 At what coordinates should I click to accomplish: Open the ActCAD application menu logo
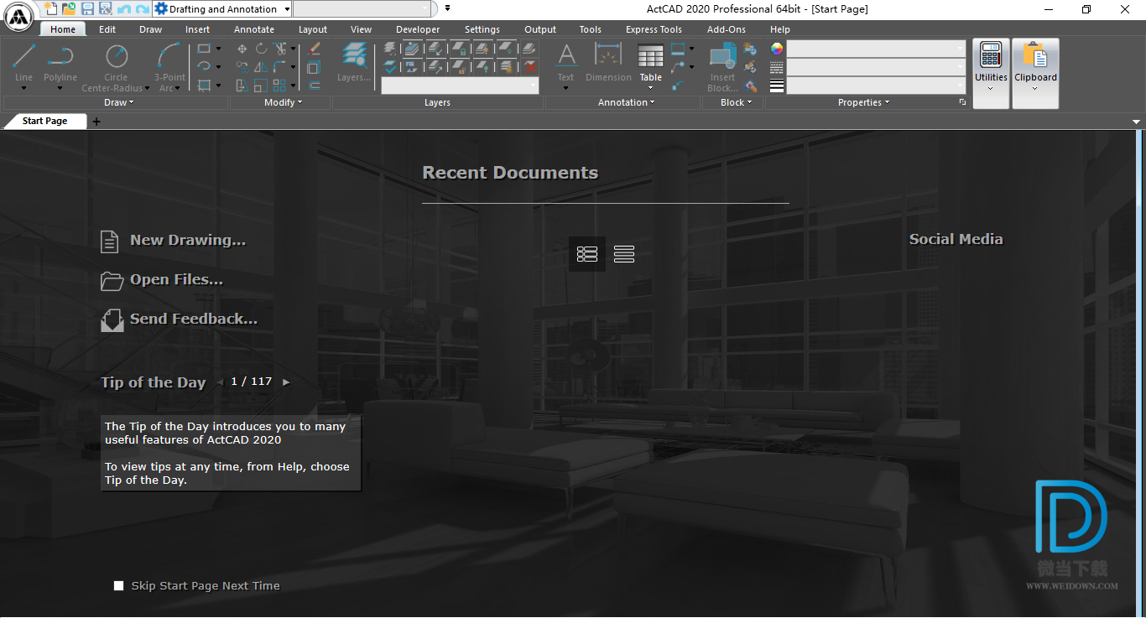(x=18, y=16)
